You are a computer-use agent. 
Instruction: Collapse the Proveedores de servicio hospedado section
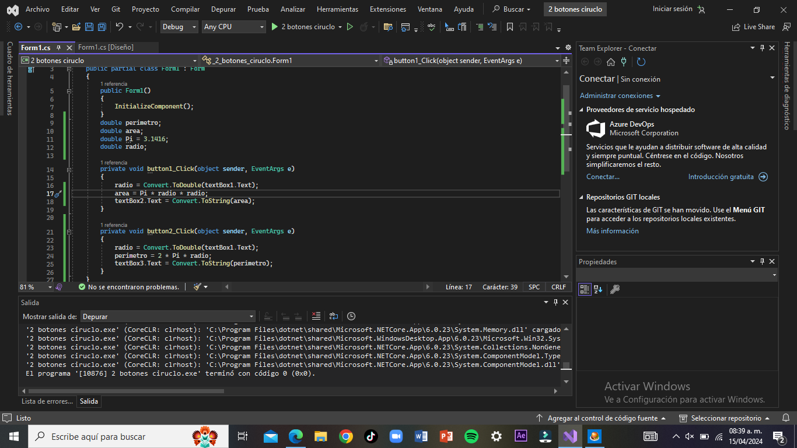click(x=581, y=110)
